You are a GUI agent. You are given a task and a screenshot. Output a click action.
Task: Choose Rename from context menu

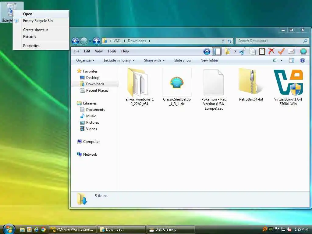point(41,37)
